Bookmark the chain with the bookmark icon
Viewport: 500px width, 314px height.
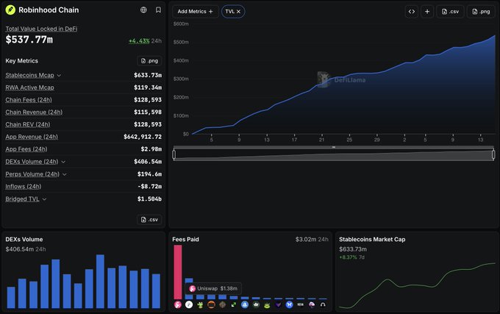tap(158, 10)
